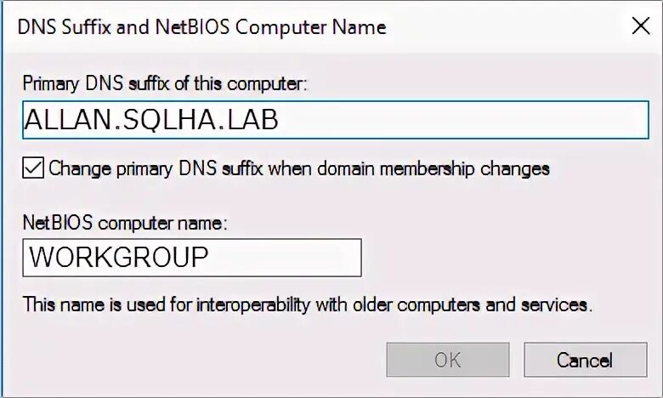Close the DNS Suffix dialog with X
The image size is (663, 398).
pos(640,26)
